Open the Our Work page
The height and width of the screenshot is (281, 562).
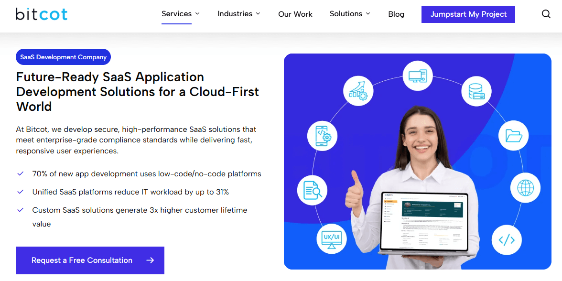coord(295,14)
